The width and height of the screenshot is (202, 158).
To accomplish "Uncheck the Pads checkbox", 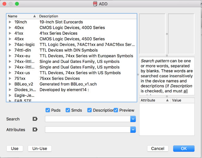I will tap(48, 110).
